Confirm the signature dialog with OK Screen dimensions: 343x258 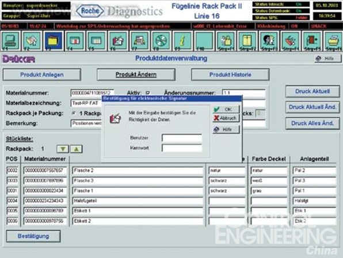coord(226,109)
